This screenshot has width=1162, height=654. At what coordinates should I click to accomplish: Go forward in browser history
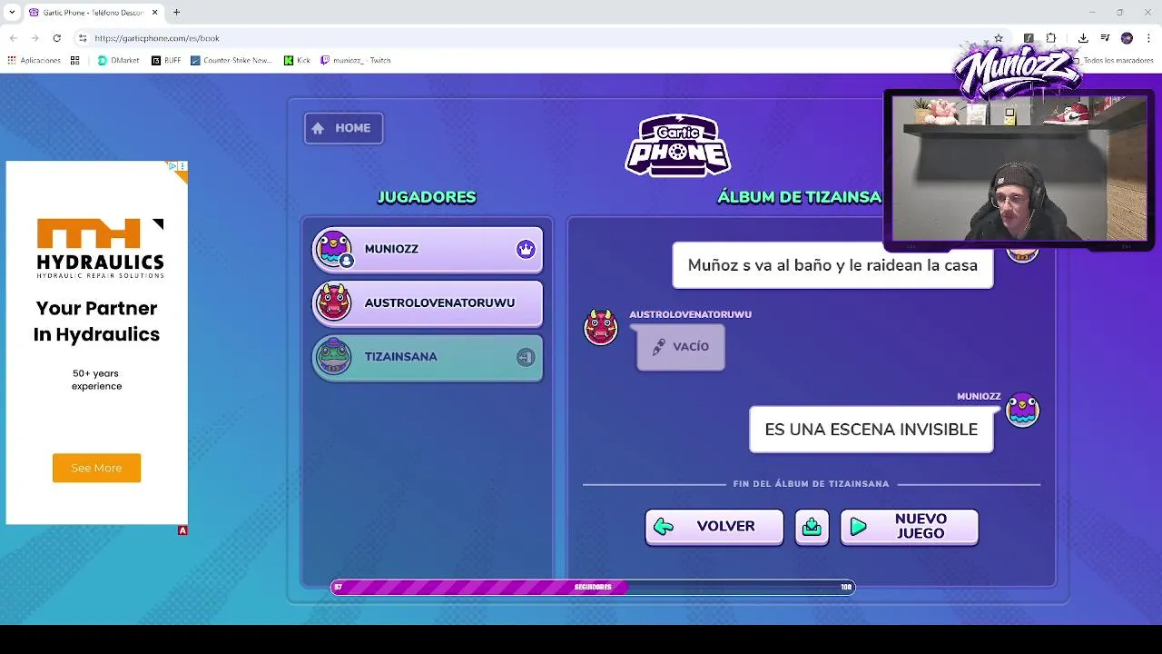34,38
